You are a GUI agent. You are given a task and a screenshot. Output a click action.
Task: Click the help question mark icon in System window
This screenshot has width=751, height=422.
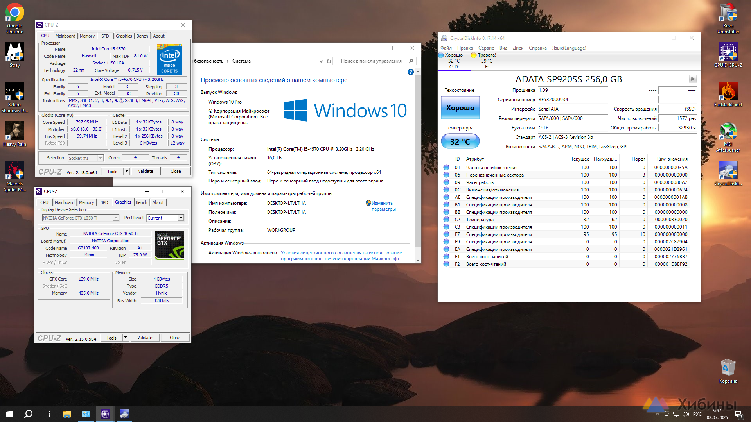coord(410,72)
